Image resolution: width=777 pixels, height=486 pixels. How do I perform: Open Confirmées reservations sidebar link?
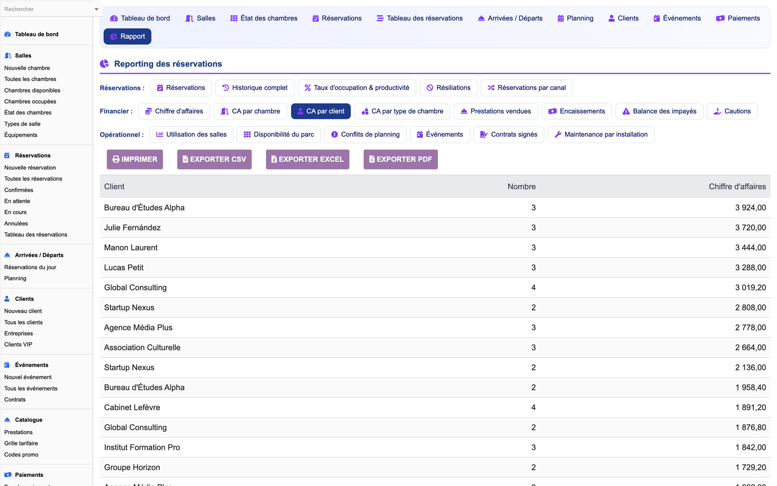(x=19, y=190)
